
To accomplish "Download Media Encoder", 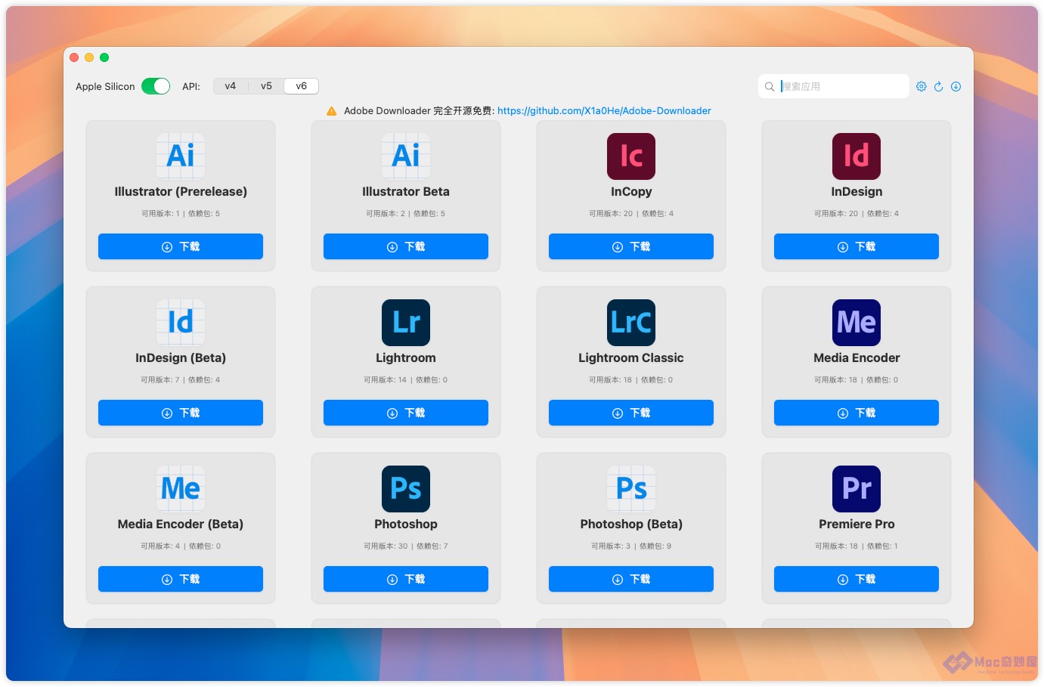I will coord(857,413).
